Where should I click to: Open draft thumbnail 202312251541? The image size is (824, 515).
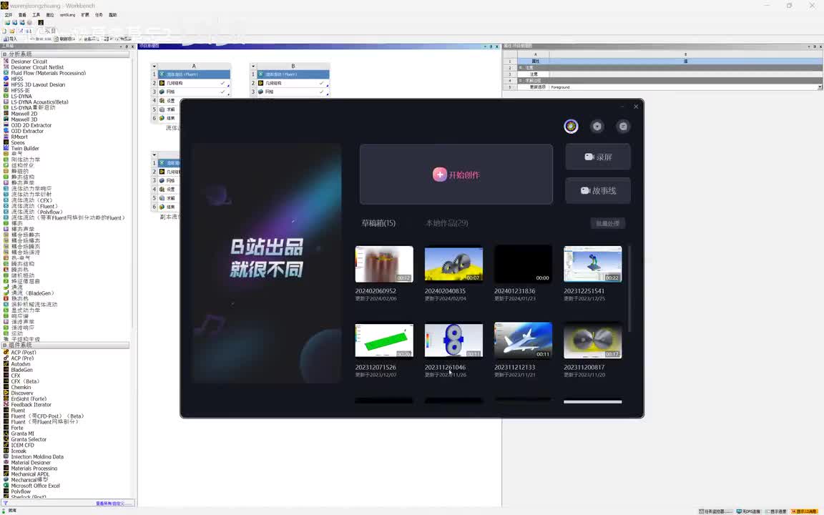click(x=593, y=264)
